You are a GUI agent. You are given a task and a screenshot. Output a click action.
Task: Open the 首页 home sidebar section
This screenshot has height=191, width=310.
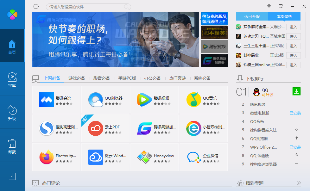[12, 46]
